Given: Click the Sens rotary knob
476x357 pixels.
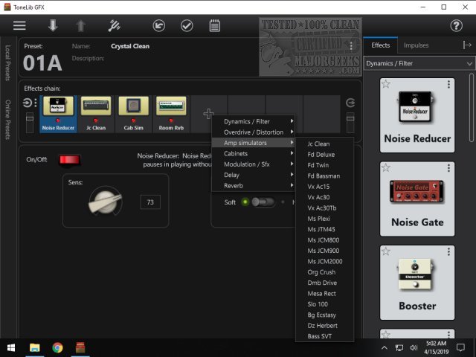Looking at the screenshot, I should 103,200.
